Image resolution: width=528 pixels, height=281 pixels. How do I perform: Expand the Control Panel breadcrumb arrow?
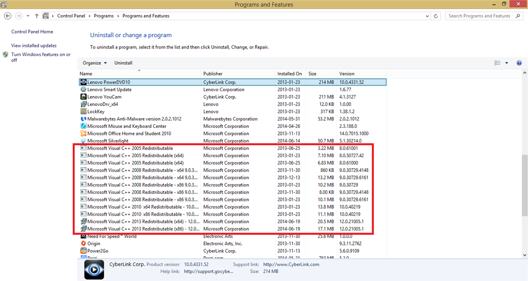[90, 16]
